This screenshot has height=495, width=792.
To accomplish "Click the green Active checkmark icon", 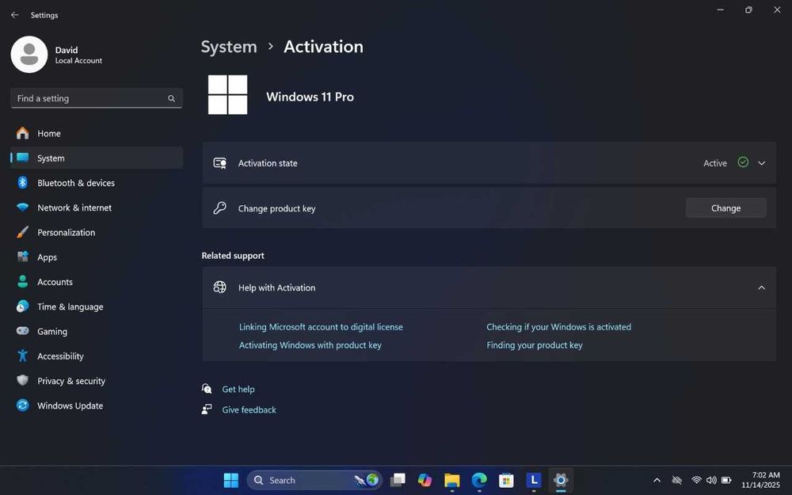I will (743, 162).
